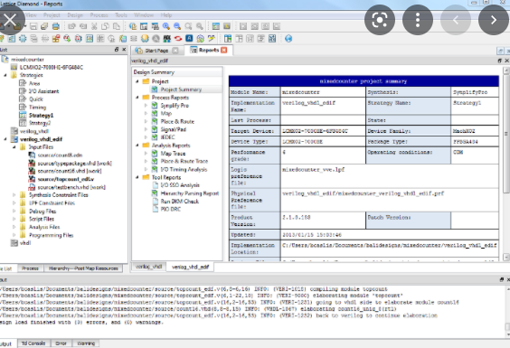
Task: Expand the Programming Files folder
Action: [14, 235]
